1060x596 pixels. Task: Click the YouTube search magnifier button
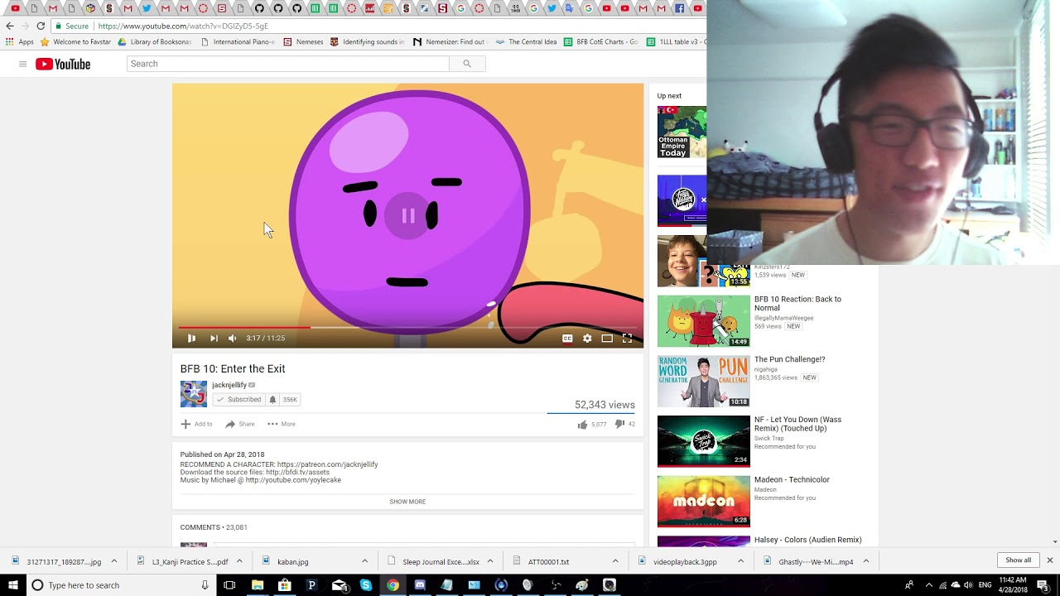(467, 64)
